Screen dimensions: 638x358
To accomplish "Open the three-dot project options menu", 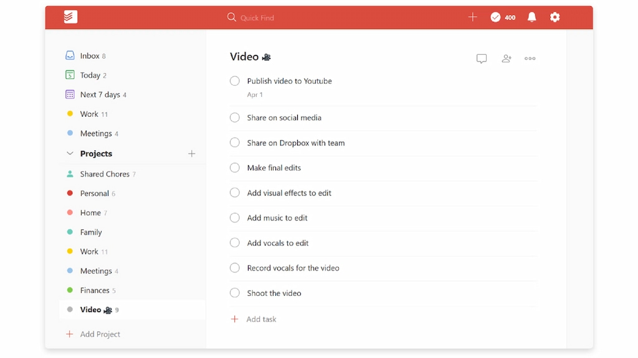I will (x=530, y=58).
